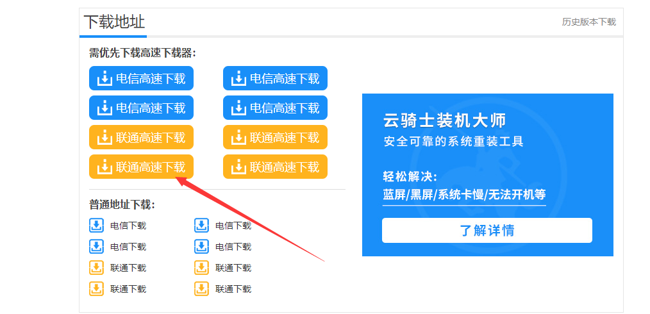Click fourth-row right-column 联通高速下载 button
The height and width of the screenshot is (314, 650).
tap(275, 167)
